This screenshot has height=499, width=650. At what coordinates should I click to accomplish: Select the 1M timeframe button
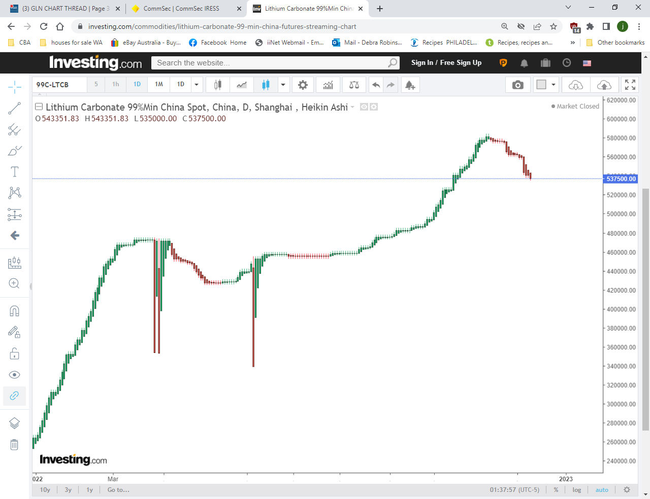[159, 85]
